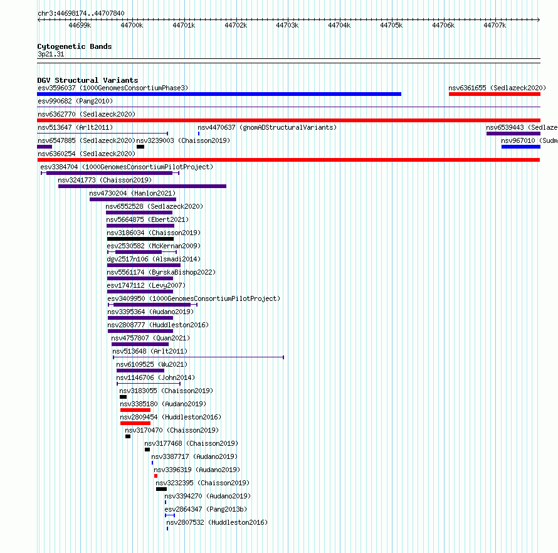This screenshot has width=558, height=553.
Task: Open nsv3394270 (Audano2019) label
Action: tap(208, 496)
